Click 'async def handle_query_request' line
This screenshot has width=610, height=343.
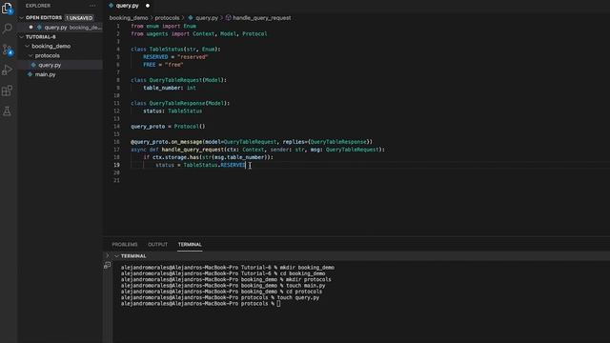pyautogui.click(x=257, y=150)
